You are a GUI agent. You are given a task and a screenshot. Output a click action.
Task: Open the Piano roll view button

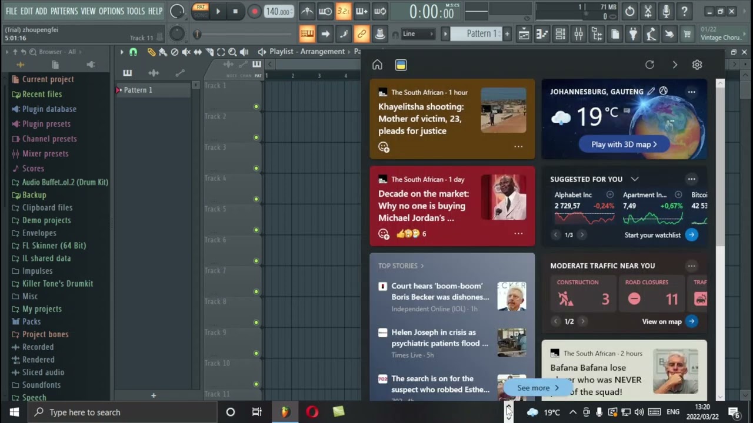click(542, 34)
